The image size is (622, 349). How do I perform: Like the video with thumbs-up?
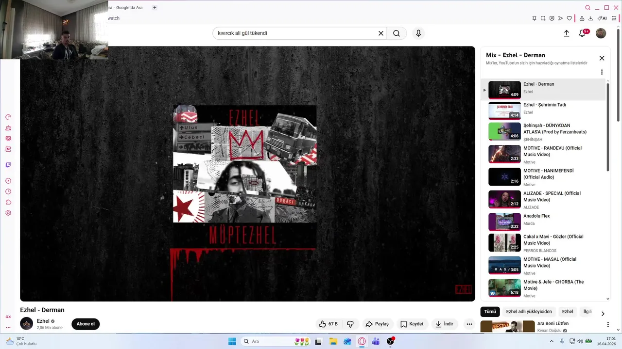(x=328, y=324)
